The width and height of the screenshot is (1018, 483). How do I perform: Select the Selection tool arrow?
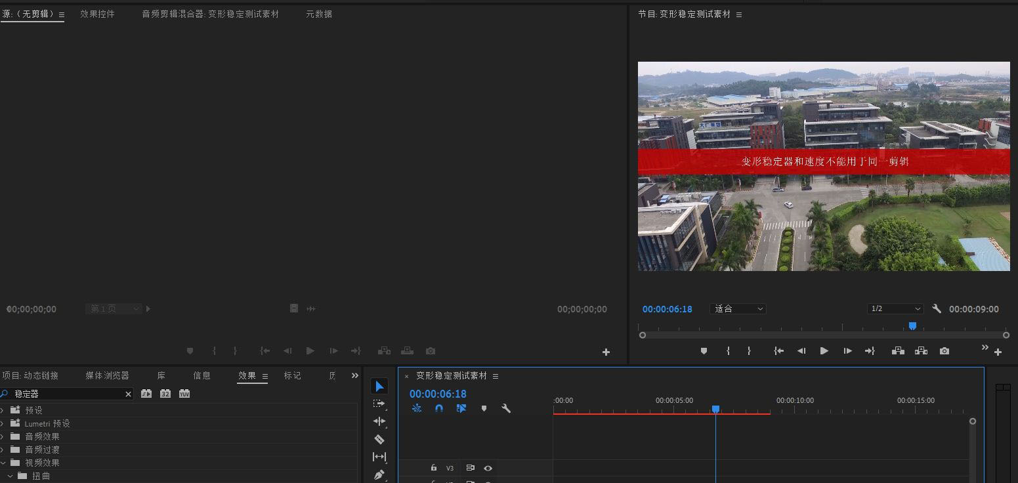(x=379, y=386)
